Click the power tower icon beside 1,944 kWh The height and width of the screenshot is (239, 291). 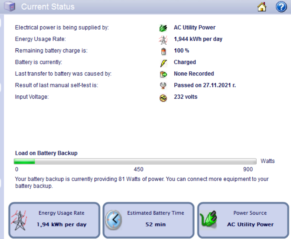[x=163, y=40]
